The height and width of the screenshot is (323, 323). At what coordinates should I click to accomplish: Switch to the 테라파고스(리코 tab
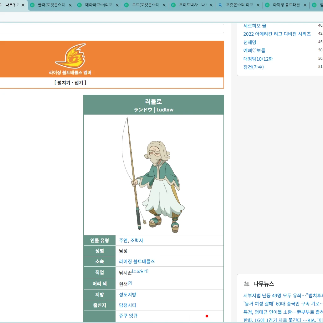pyautogui.click(x=99, y=5)
